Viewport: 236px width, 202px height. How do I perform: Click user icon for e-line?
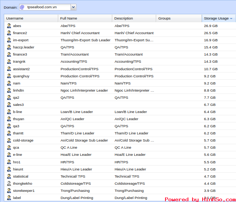click(x=9, y=155)
